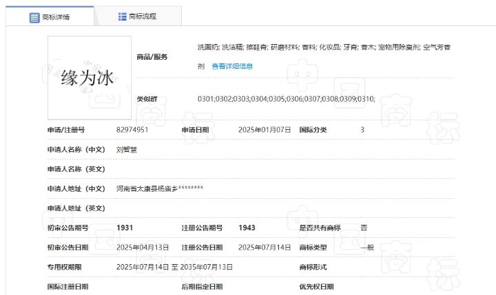Screen dimensions: 496x295
Task: Click the registration announcement issue number 1943
Action: [x=247, y=227]
